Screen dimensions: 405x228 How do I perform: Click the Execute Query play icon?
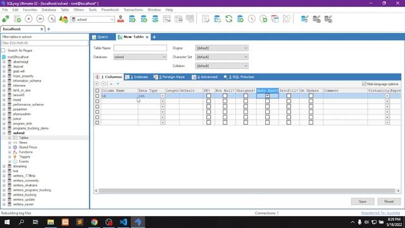(28, 19)
